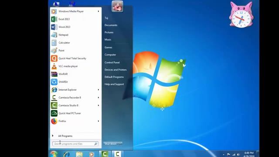The image size is (279, 157).
Task: Expand Windows Media Player jump list arrow
Action: pos(98,11)
